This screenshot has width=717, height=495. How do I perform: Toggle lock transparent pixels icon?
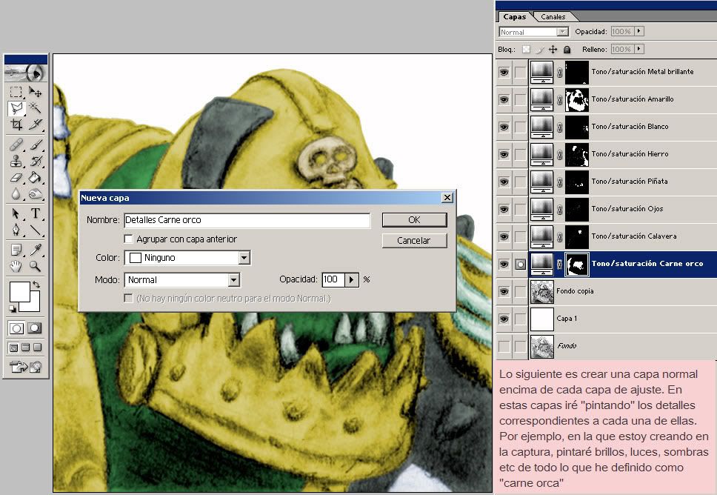(527, 50)
